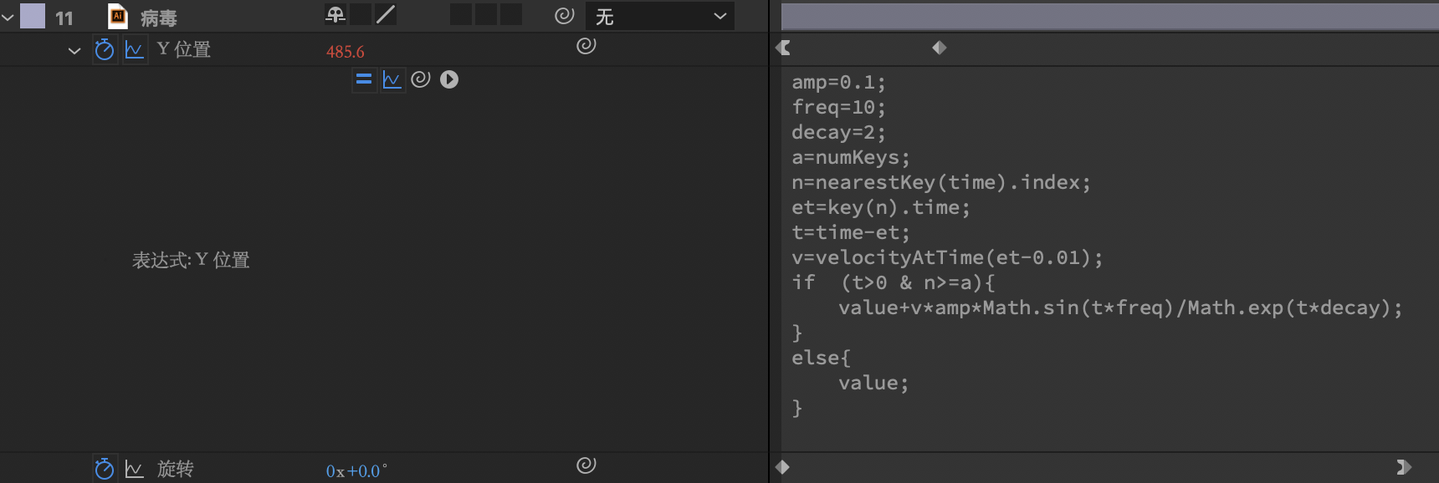This screenshot has width=1439, height=483.
Task: Toggle the show expression graph button
Action: point(392,79)
